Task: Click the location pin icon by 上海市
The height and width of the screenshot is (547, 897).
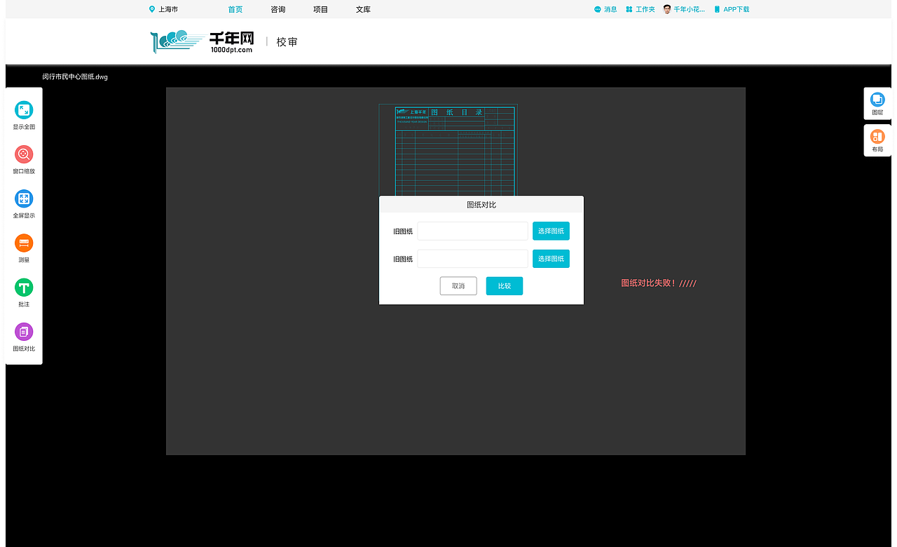Action: pos(152,9)
